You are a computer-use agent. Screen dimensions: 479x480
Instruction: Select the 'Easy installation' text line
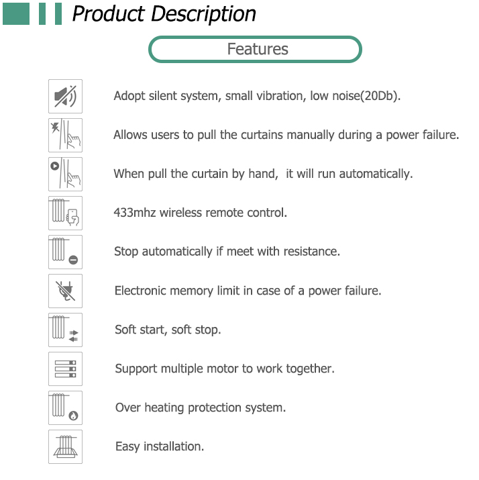click(x=160, y=446)
